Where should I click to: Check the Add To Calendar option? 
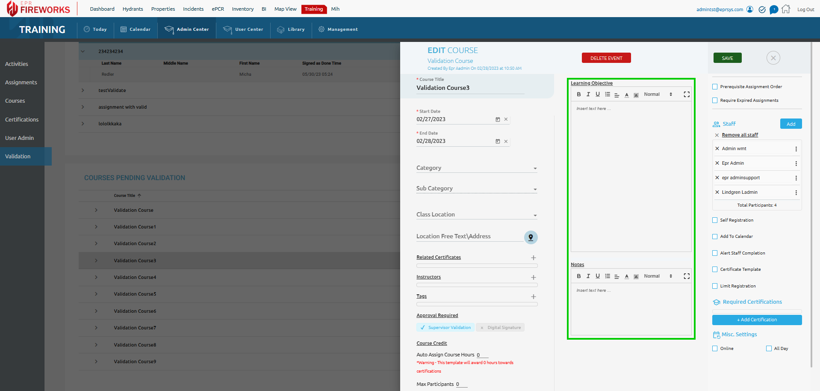tap(715, 237)
